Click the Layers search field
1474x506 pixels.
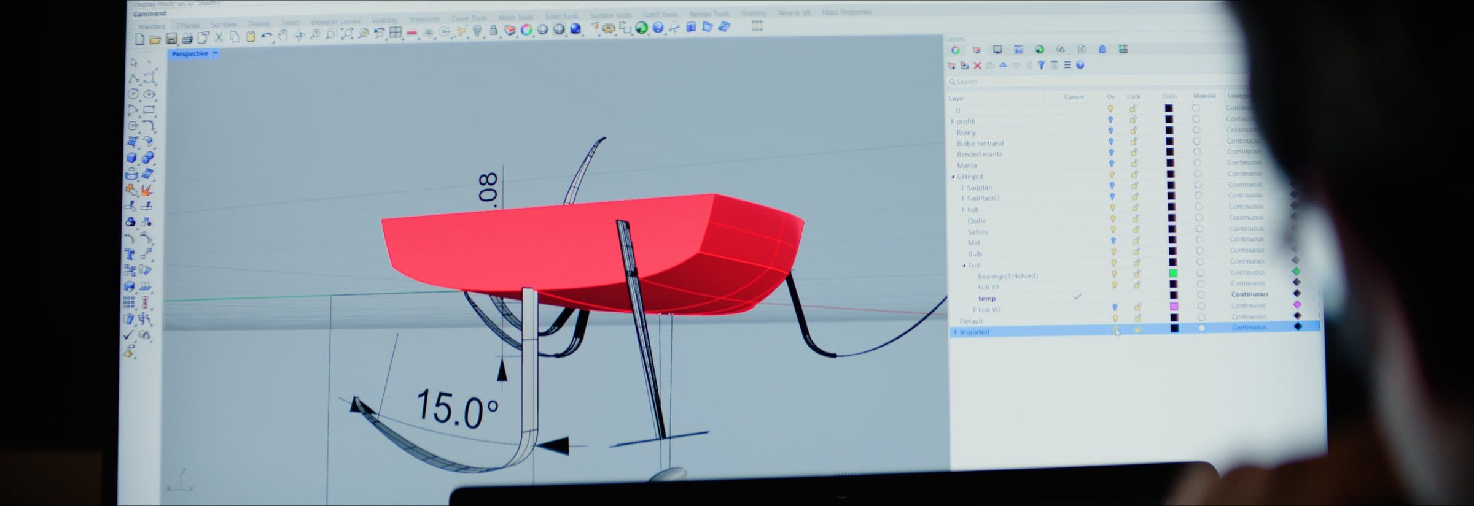[x=1099, y=82]
